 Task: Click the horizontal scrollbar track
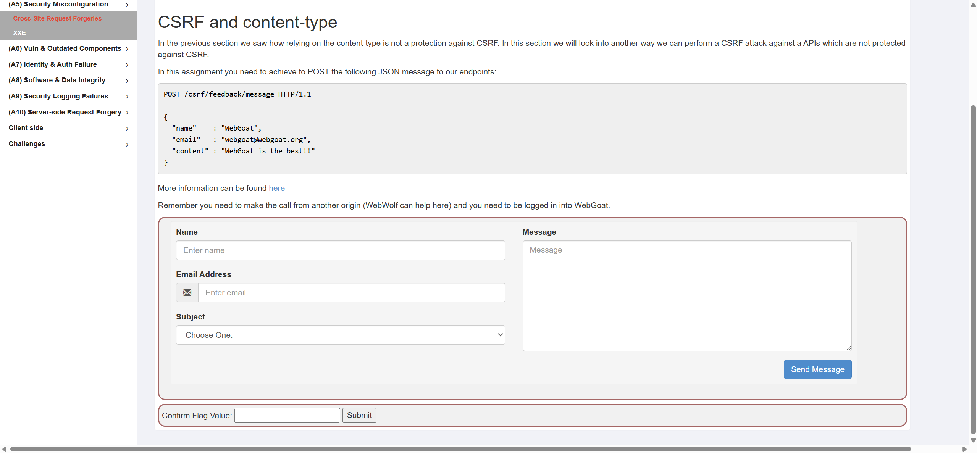point(935,449)
